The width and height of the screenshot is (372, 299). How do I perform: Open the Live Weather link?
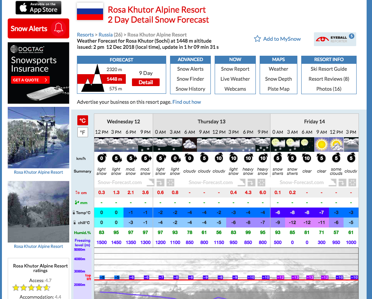point(235,79)
